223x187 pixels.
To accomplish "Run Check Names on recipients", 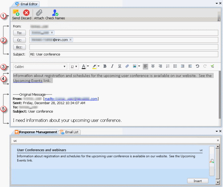I will click(55, 13).
